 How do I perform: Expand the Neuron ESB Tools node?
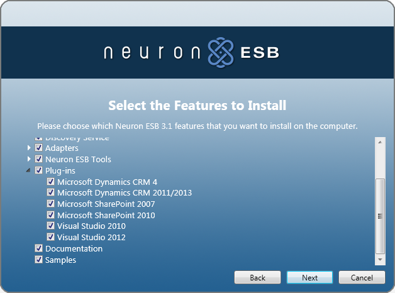tap(29, 159)
